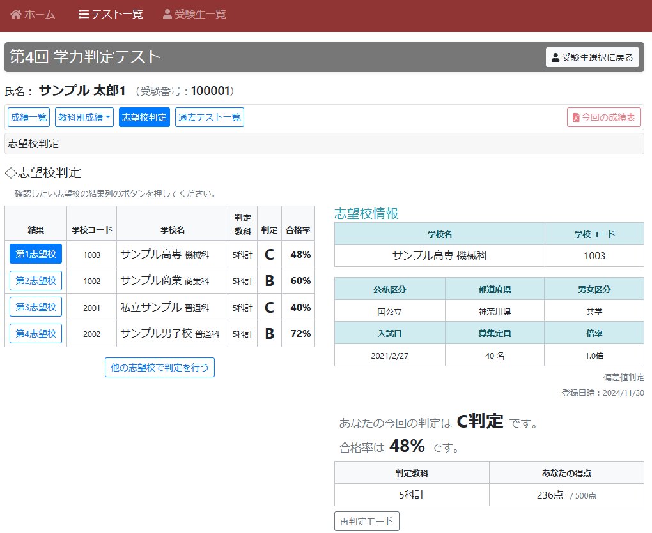Viewport: 652px width, 533px height.
Task: Click the 60% pass rate cell
Action: (299, 281)
